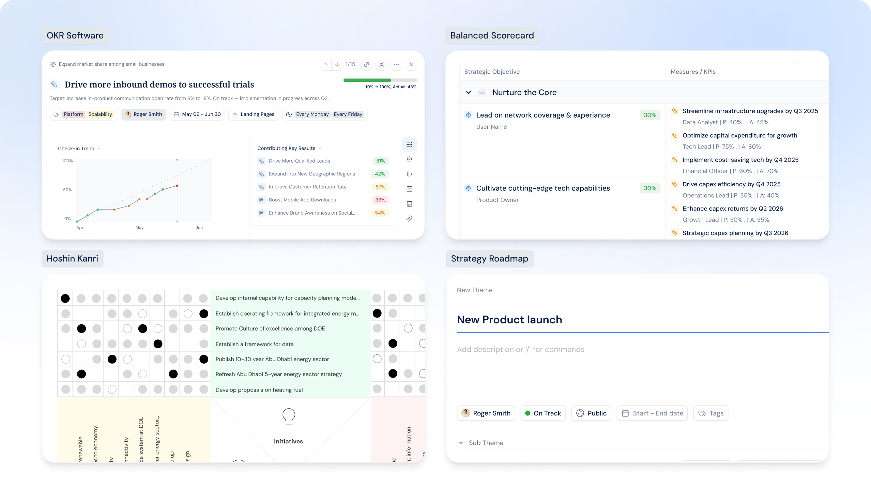Click the key result tag icon beside title
Image resolution: width=871 pixels, height=490 pixels.
54,84
